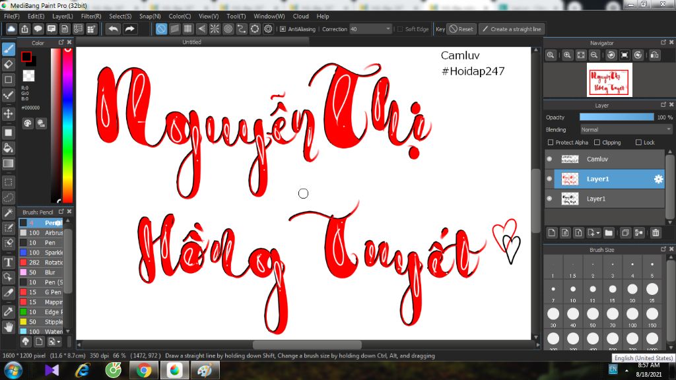The height and width of the screenshot is (380, 676).
Task: Open the Blending mode Normal dropdown
Action: click(x=625, y=130)
